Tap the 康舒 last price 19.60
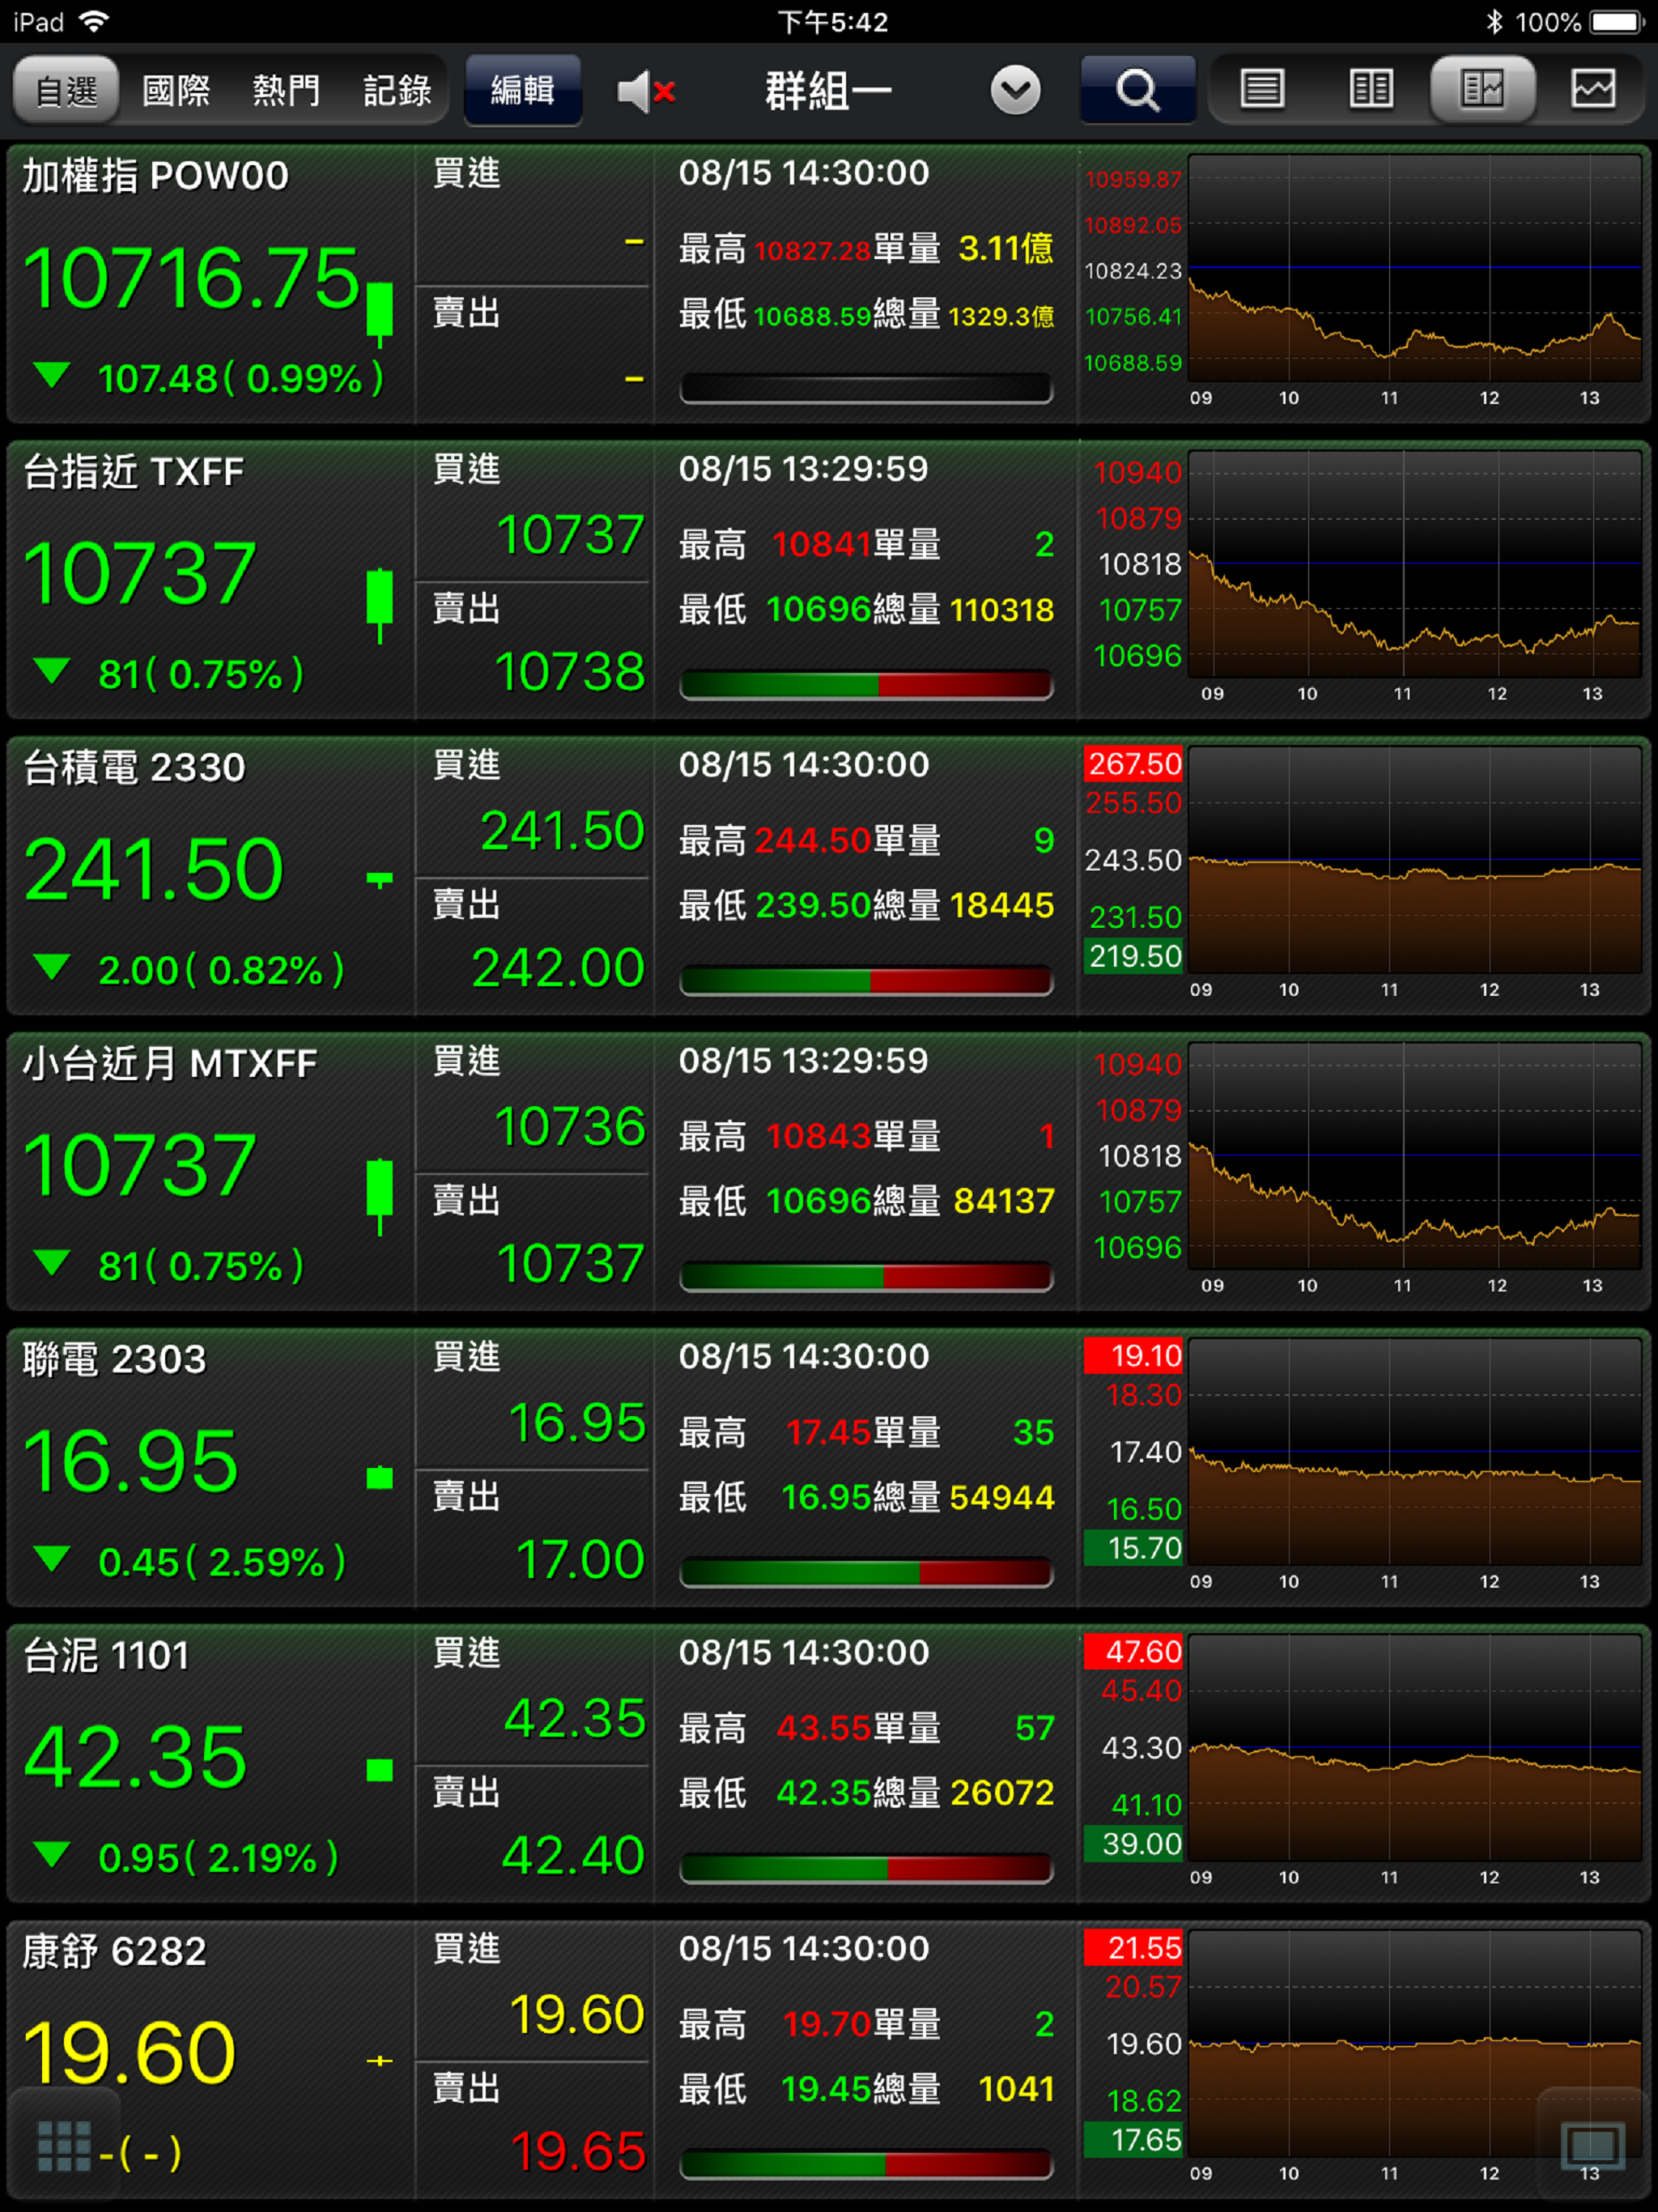The image size is (1658, 2212). point(129,2054)
